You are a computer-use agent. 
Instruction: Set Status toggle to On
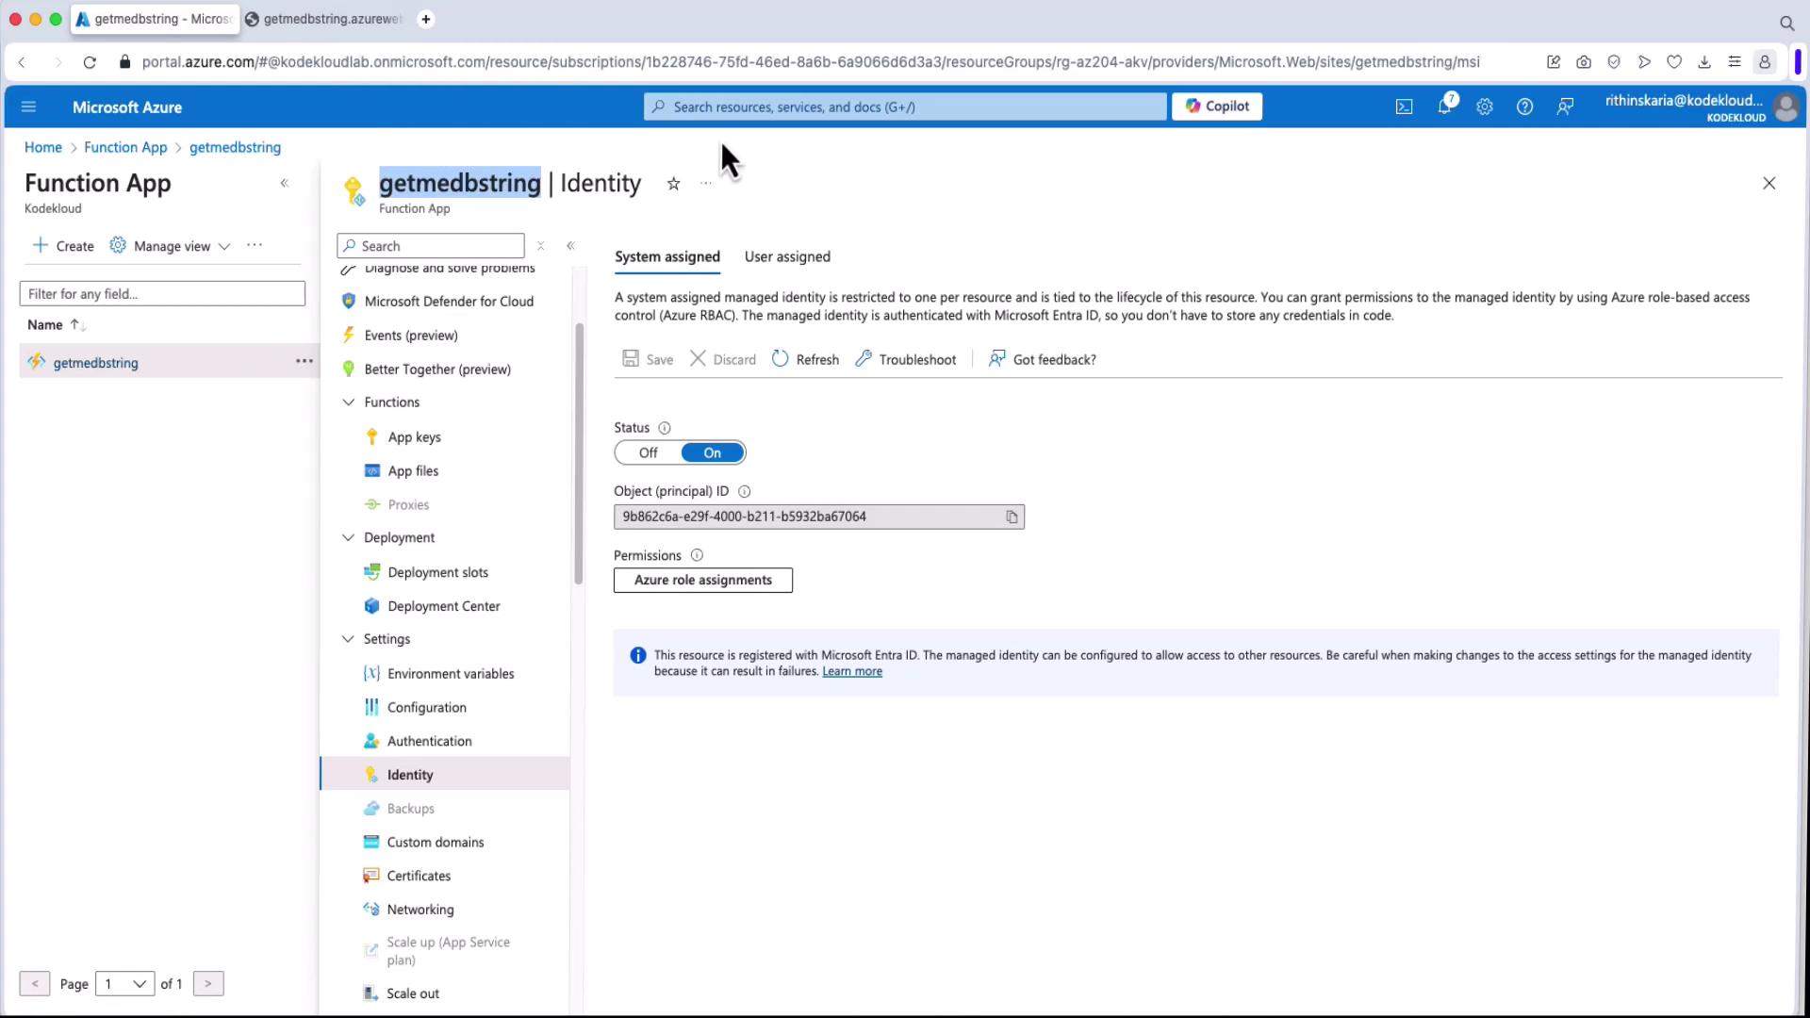pos(713,452)
